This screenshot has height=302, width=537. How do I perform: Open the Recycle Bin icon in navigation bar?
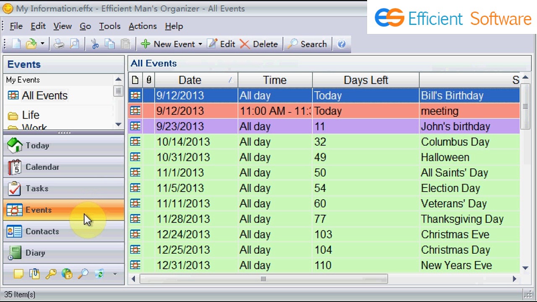[99, 274]
